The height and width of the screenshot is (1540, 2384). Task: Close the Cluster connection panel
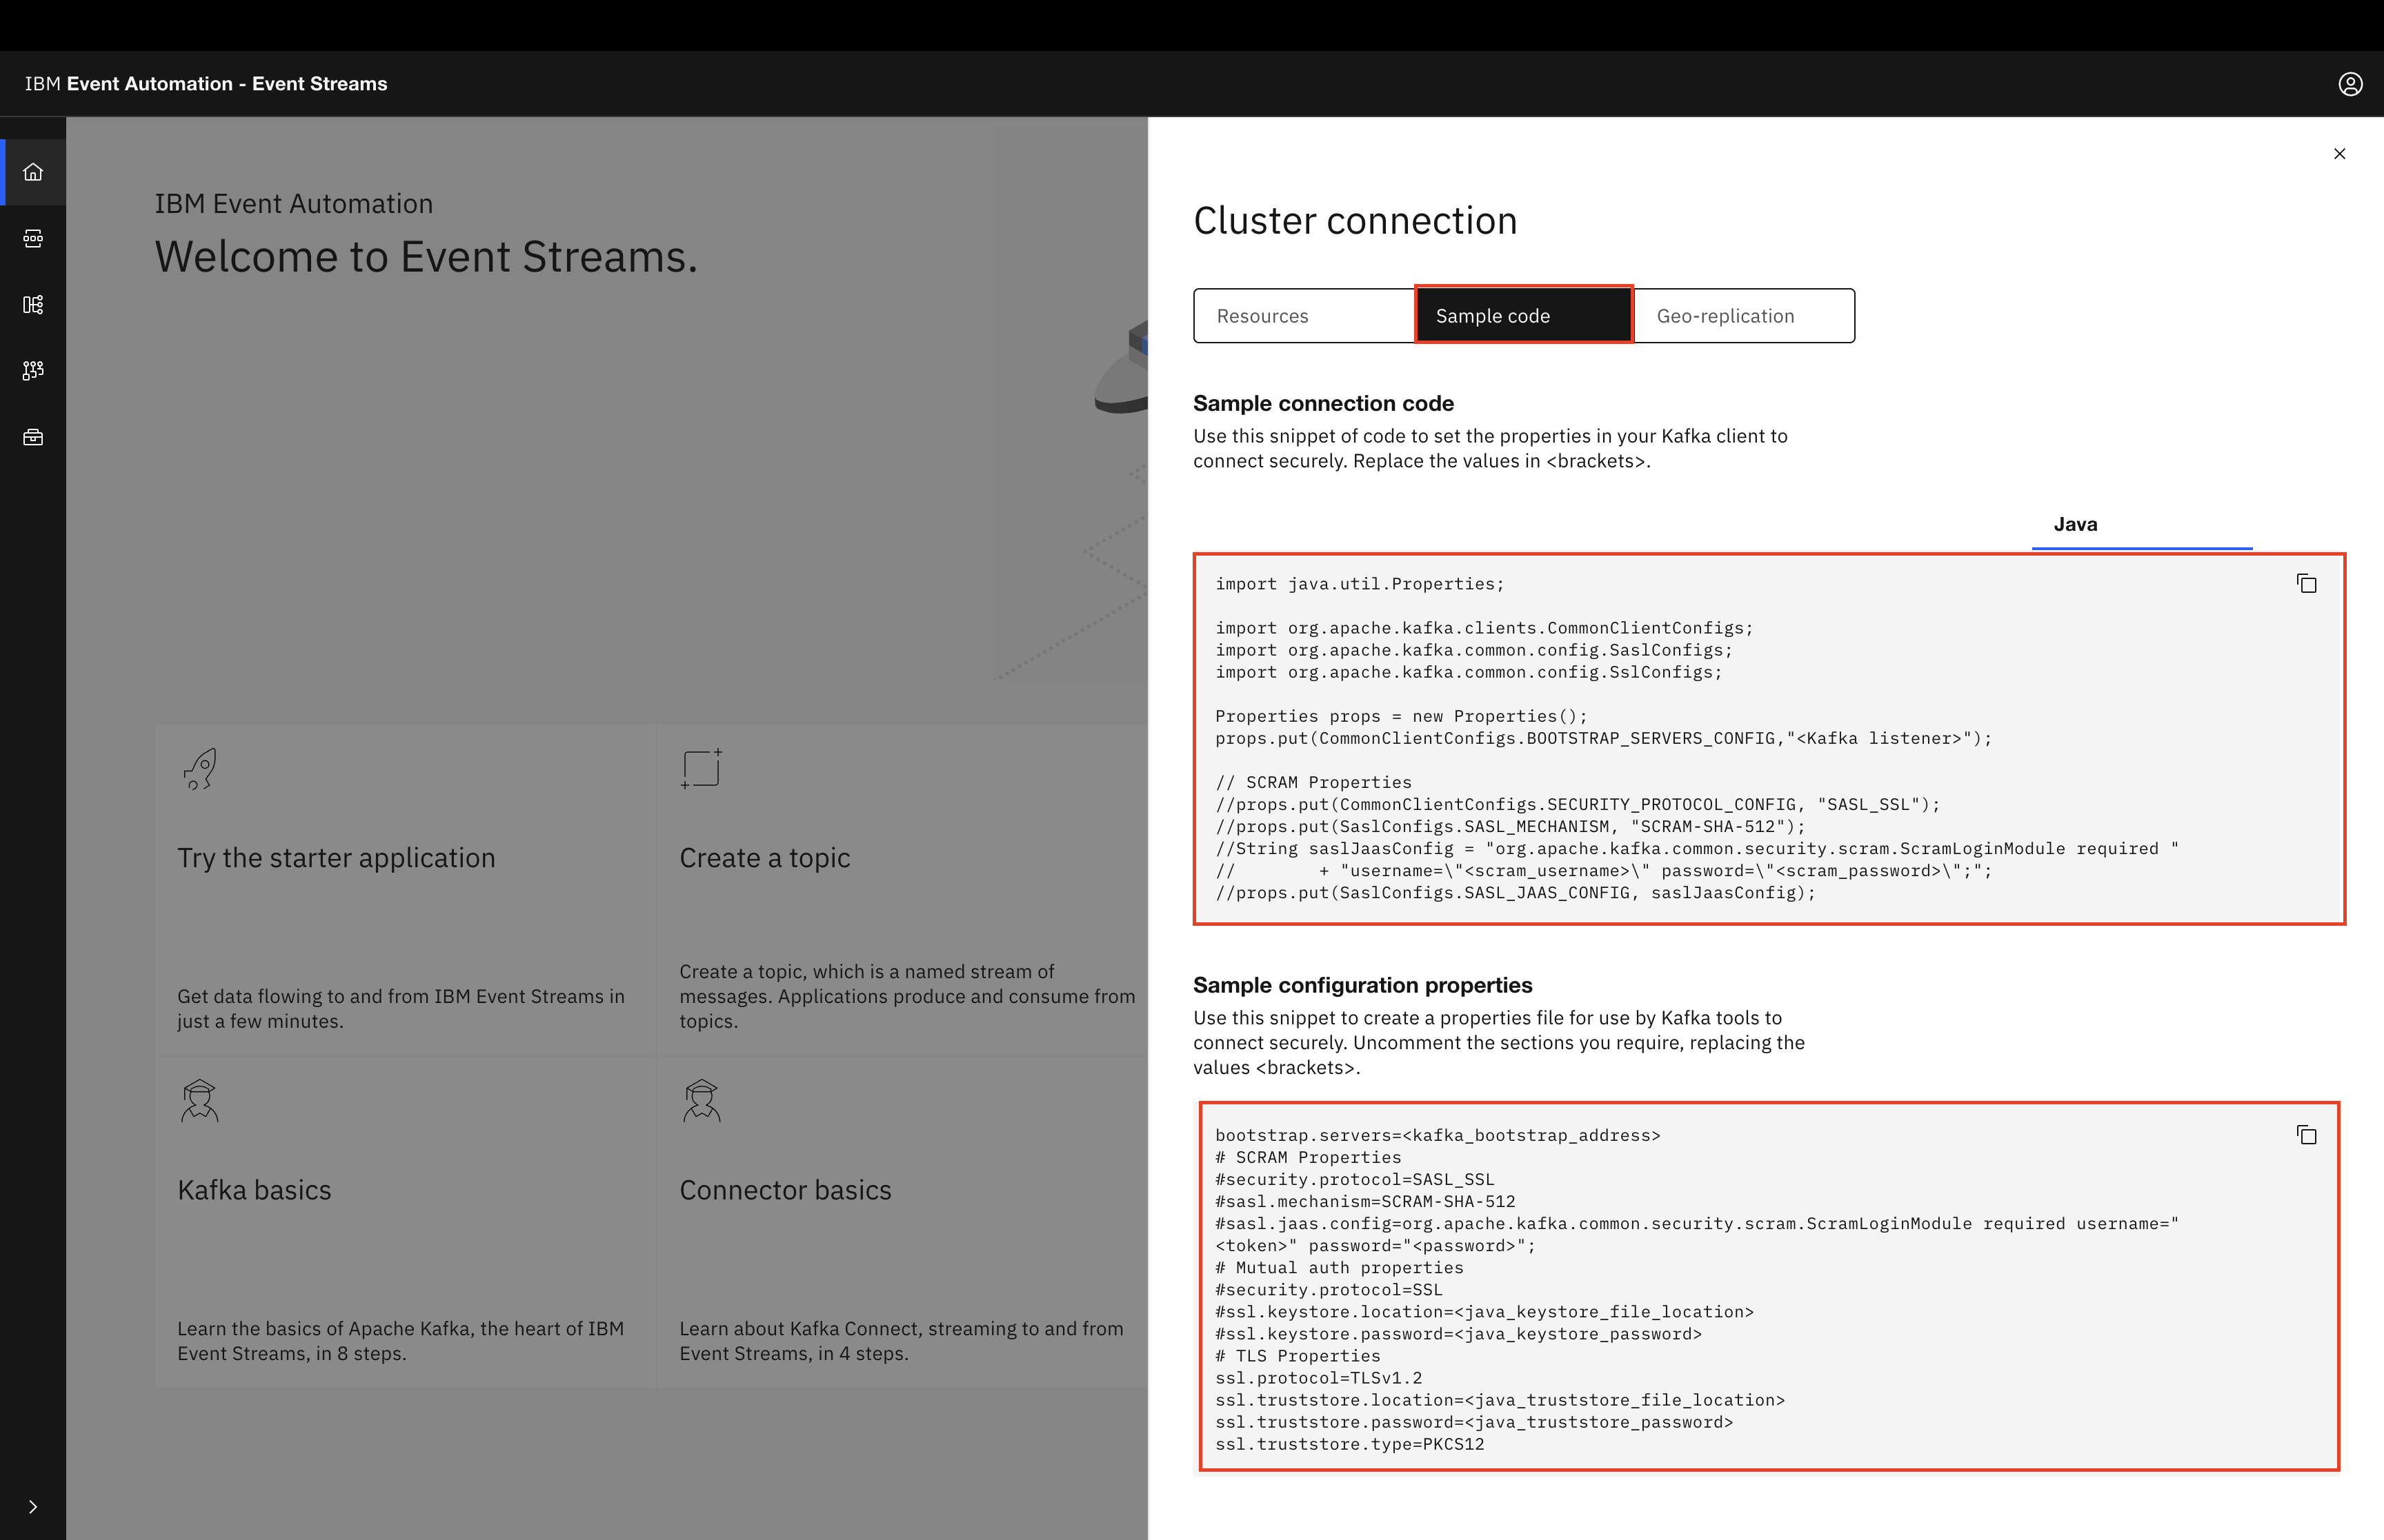pos(2339,154)
